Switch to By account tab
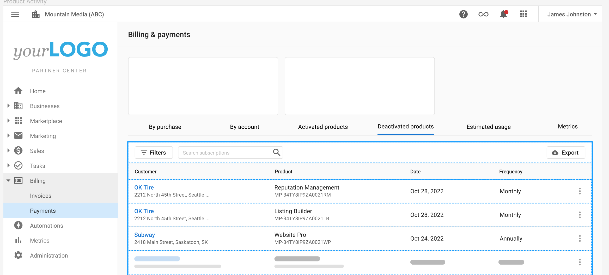The image size is (609, 275). point(245,127)
